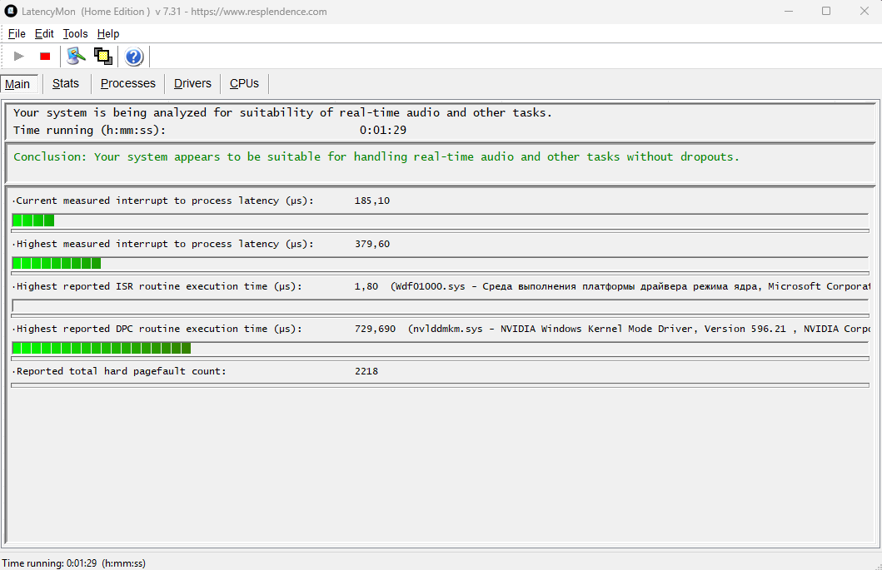882x570 pixels.
Task: Open the options icon in the toolbar
Action: pos(76,57)
